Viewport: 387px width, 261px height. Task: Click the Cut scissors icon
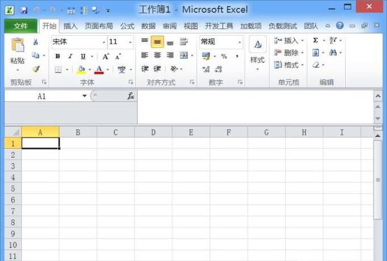36,42
